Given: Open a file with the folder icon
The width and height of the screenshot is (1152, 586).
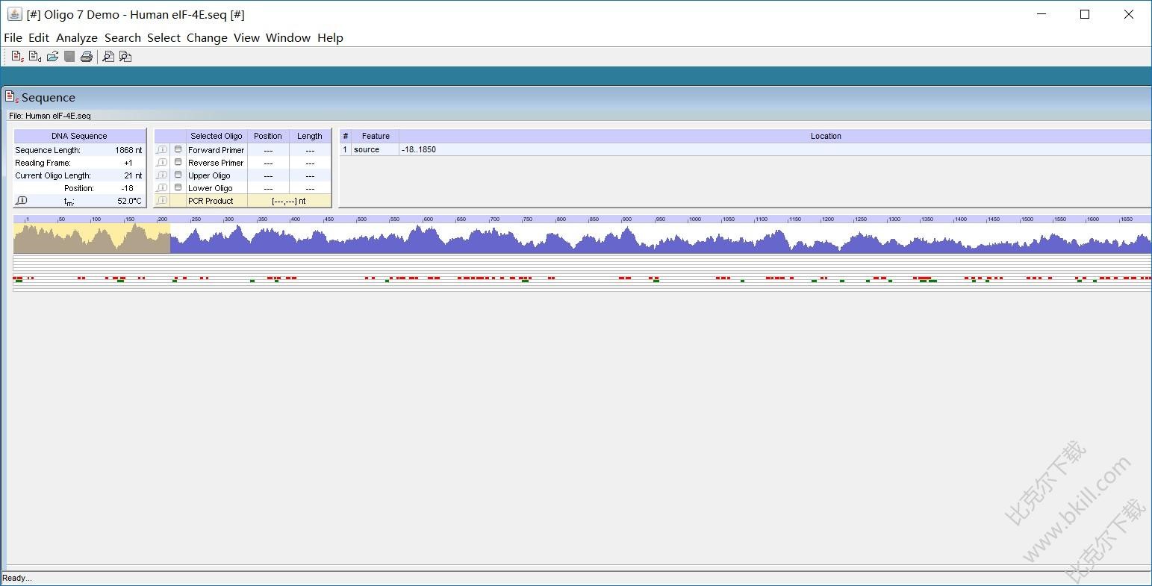Looking at the screenshot, I should (x=52, y=57).
